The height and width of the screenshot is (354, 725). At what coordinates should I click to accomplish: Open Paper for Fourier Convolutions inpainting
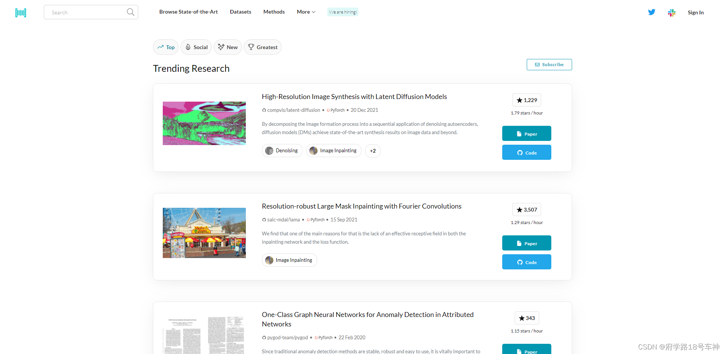[x=527, y=243]
